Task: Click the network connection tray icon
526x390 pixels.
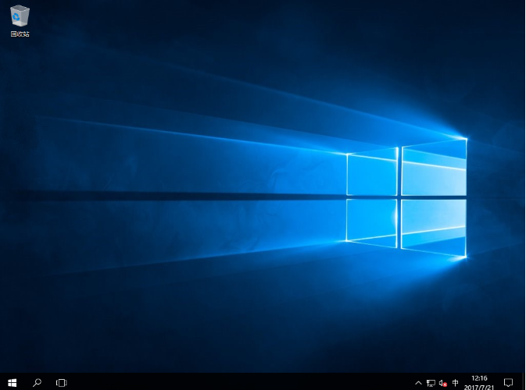Action: point(431,383)
